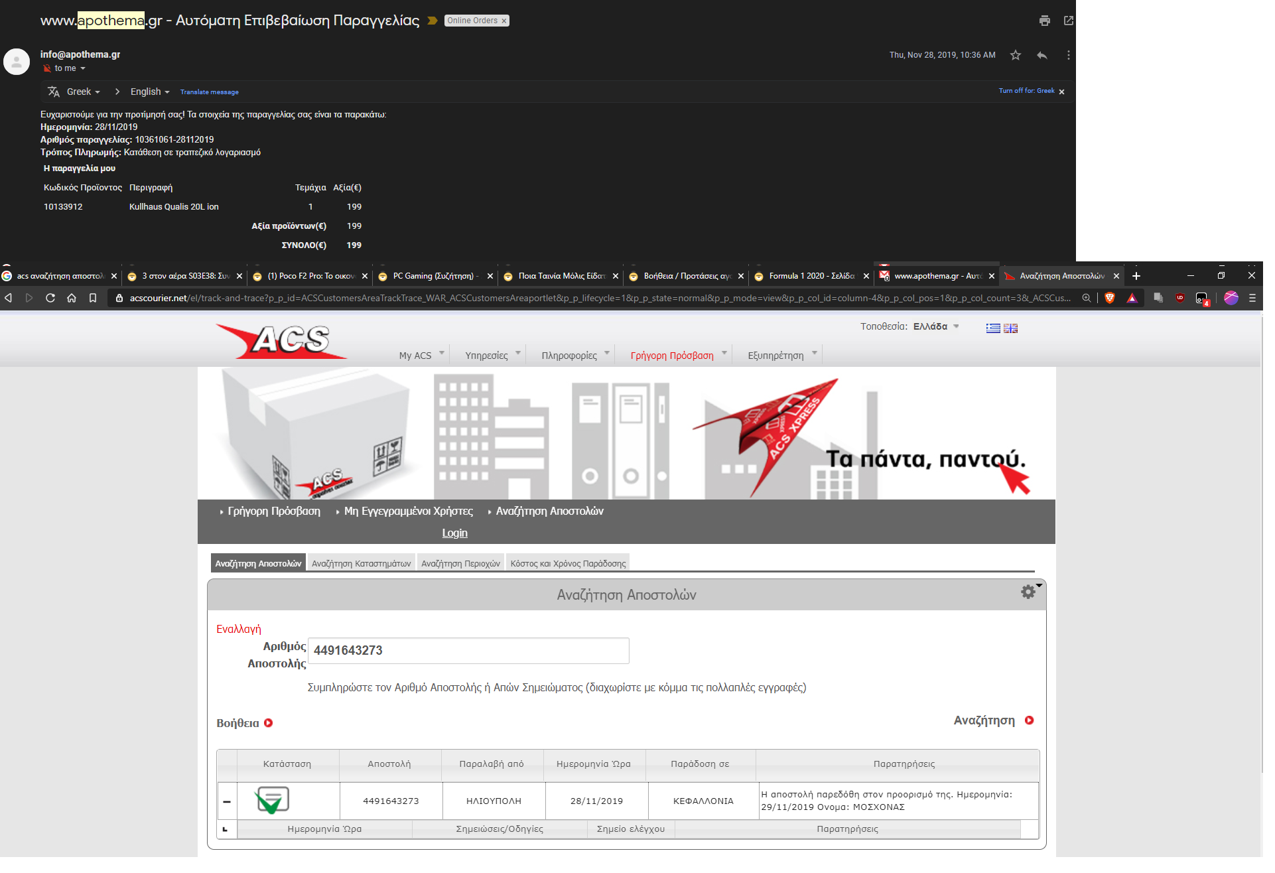Image resolution: width=1275 pixels, height=873 pixels.
Task: Click Γρήγορη Πρόσβαση breadcrumb link
Action: (x=273, y=511)
